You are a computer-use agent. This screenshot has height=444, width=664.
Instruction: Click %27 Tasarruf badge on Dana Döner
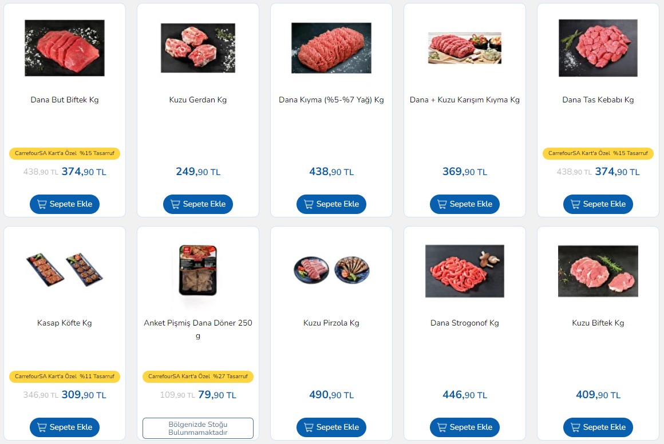(x=197, y=376)
